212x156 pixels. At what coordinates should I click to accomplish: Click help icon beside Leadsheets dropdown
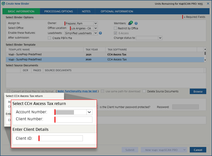click(x=100, y=33)
